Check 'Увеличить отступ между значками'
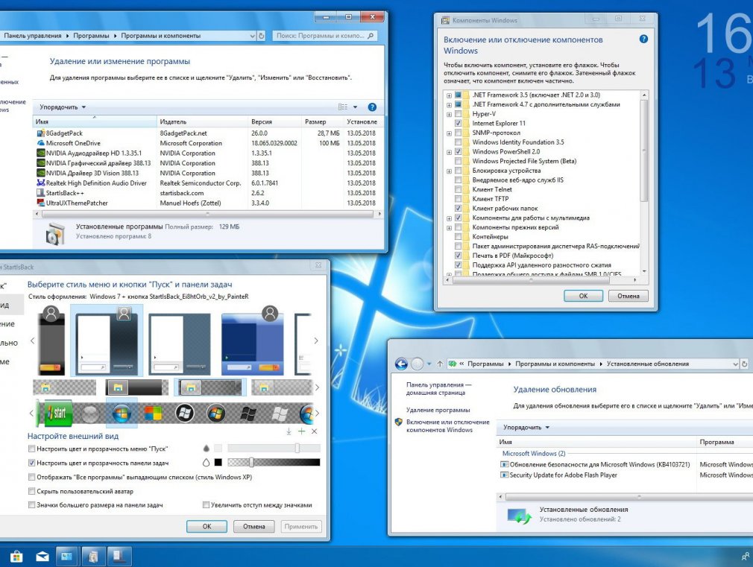 (x=206, y=505)
